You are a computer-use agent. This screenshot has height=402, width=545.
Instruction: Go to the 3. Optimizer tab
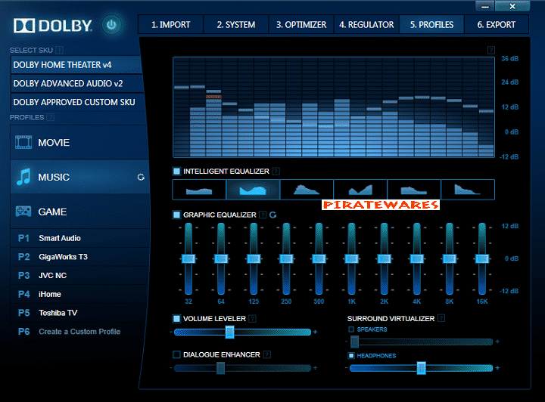pyautogui.click(x=301, y=25)
